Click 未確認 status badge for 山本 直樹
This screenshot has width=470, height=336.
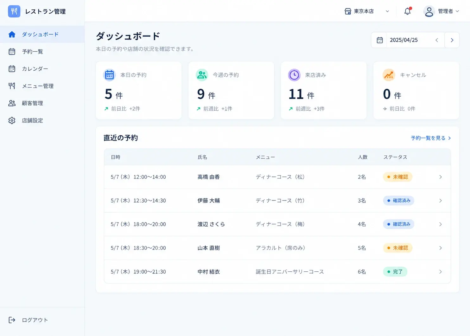[x=397, y=248]
